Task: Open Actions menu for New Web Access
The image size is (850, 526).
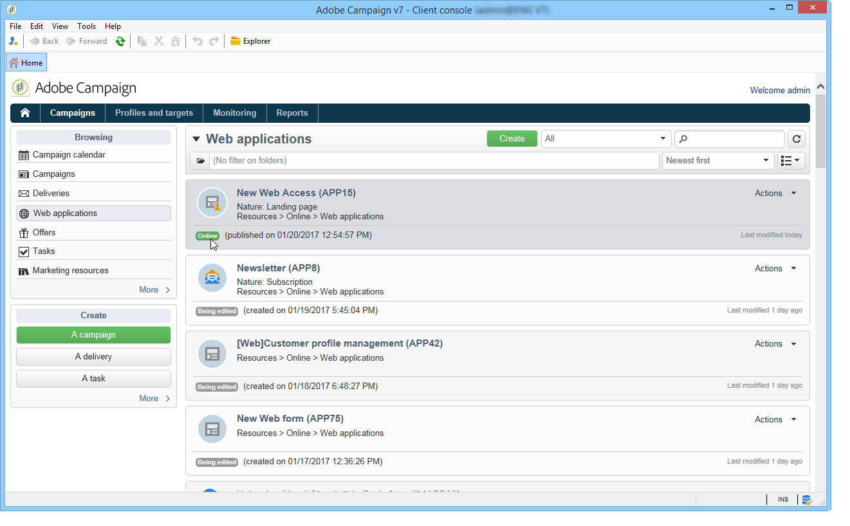Action: pos(775,194)
